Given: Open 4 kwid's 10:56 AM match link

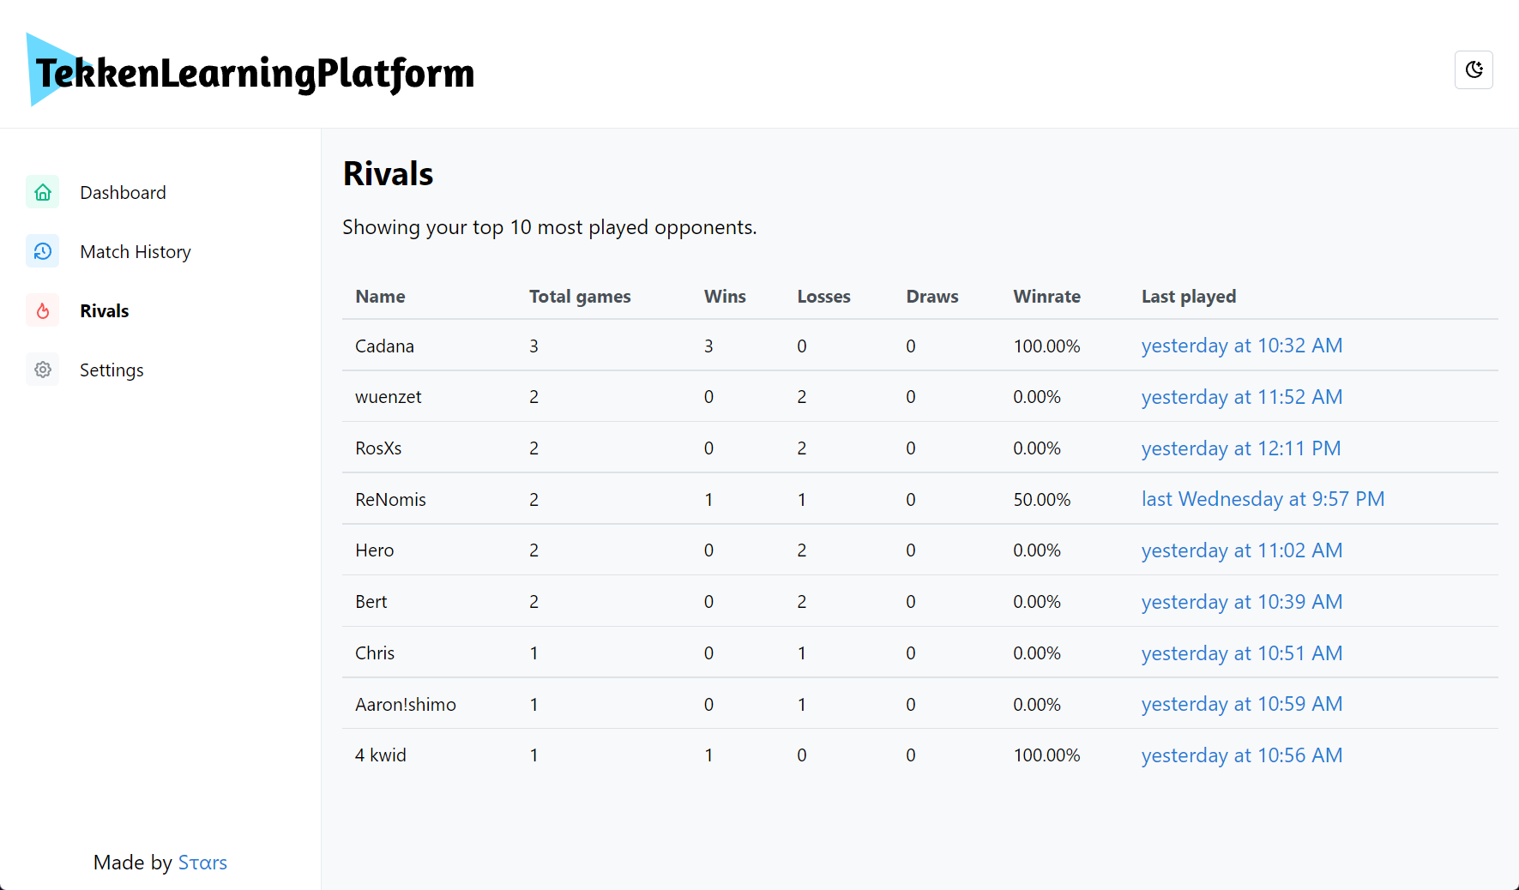Looking at the screenshot, I should tap(1241, 755).
